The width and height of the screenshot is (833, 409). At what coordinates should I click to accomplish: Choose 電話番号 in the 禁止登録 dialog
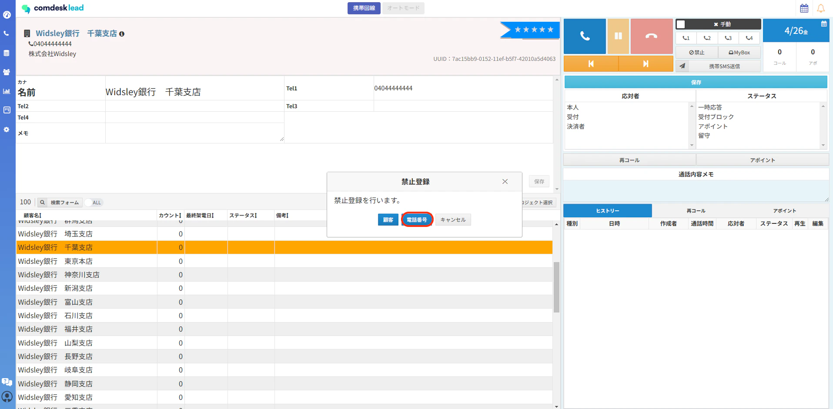point(417,220)
